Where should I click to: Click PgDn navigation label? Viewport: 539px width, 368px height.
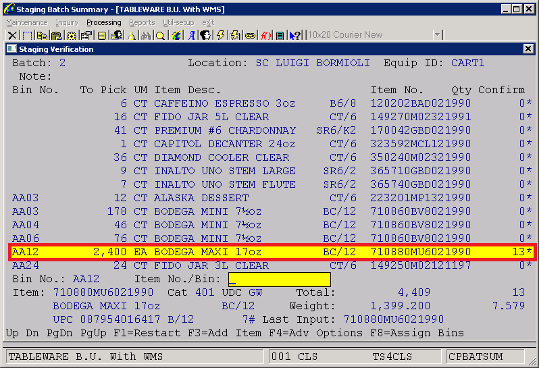[59, 333]
